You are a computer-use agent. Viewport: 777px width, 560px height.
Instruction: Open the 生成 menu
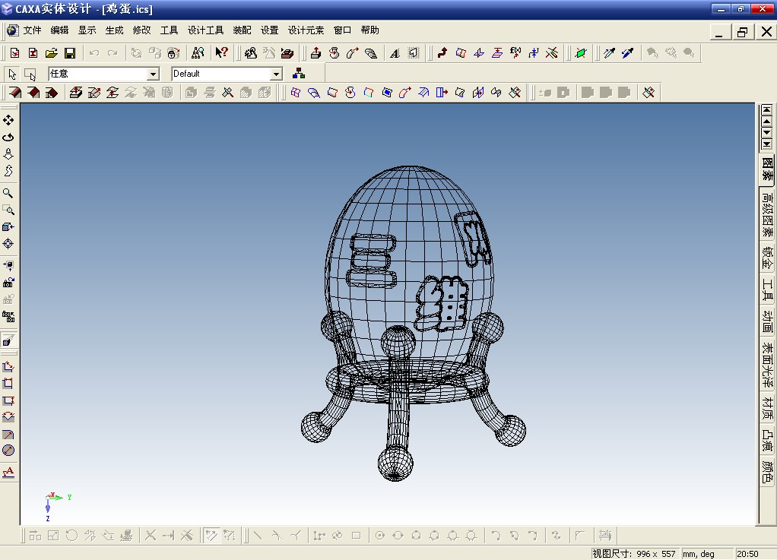(115, 30)
